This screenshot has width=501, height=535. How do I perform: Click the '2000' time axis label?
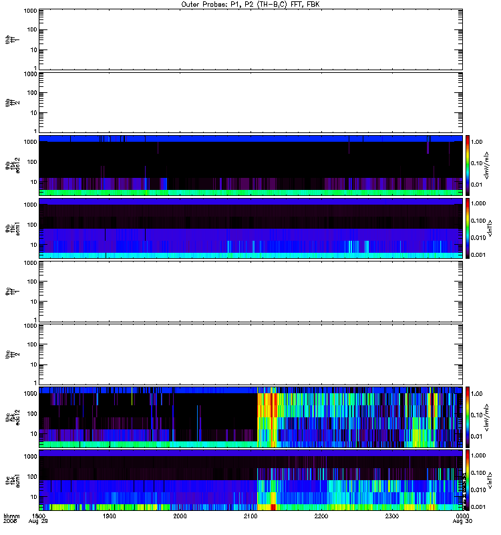coord(180,516)
